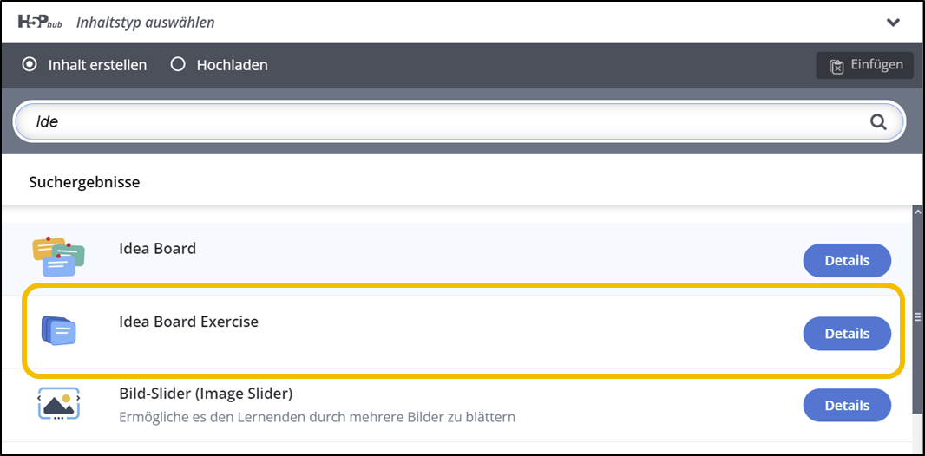Collapse the hub with the top chevron
Viewport: 925px width, 456px height.
coord(893,23)
